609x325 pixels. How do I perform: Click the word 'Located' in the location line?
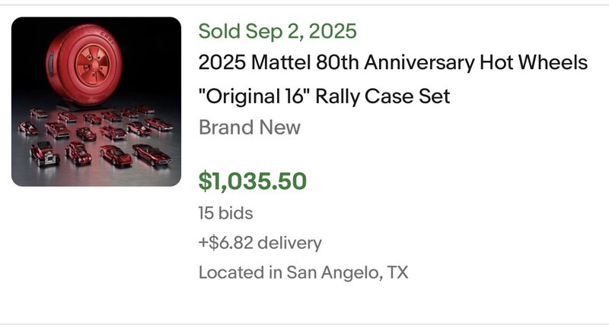point(228,273)
